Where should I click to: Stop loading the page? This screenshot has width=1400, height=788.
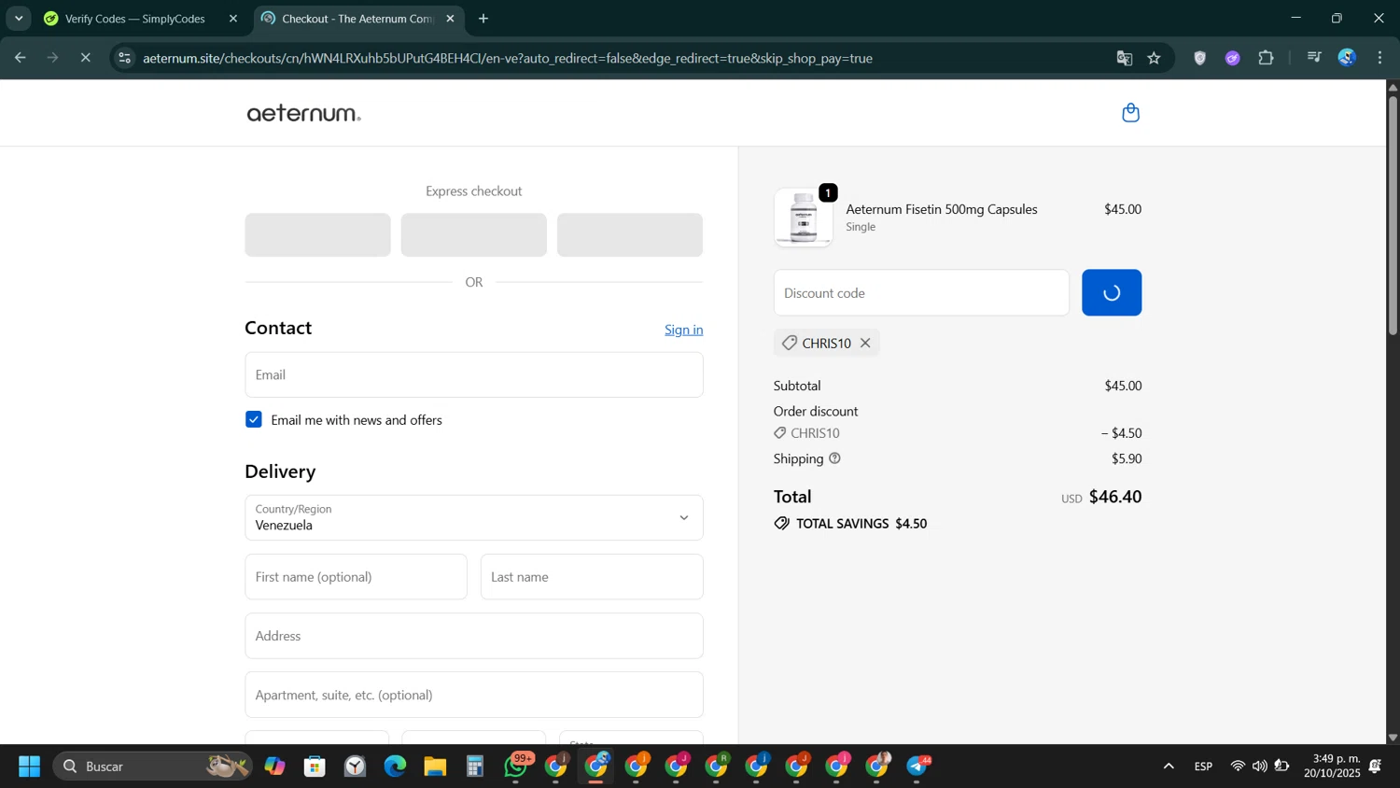pyautogui.click(x=85, y=58)
